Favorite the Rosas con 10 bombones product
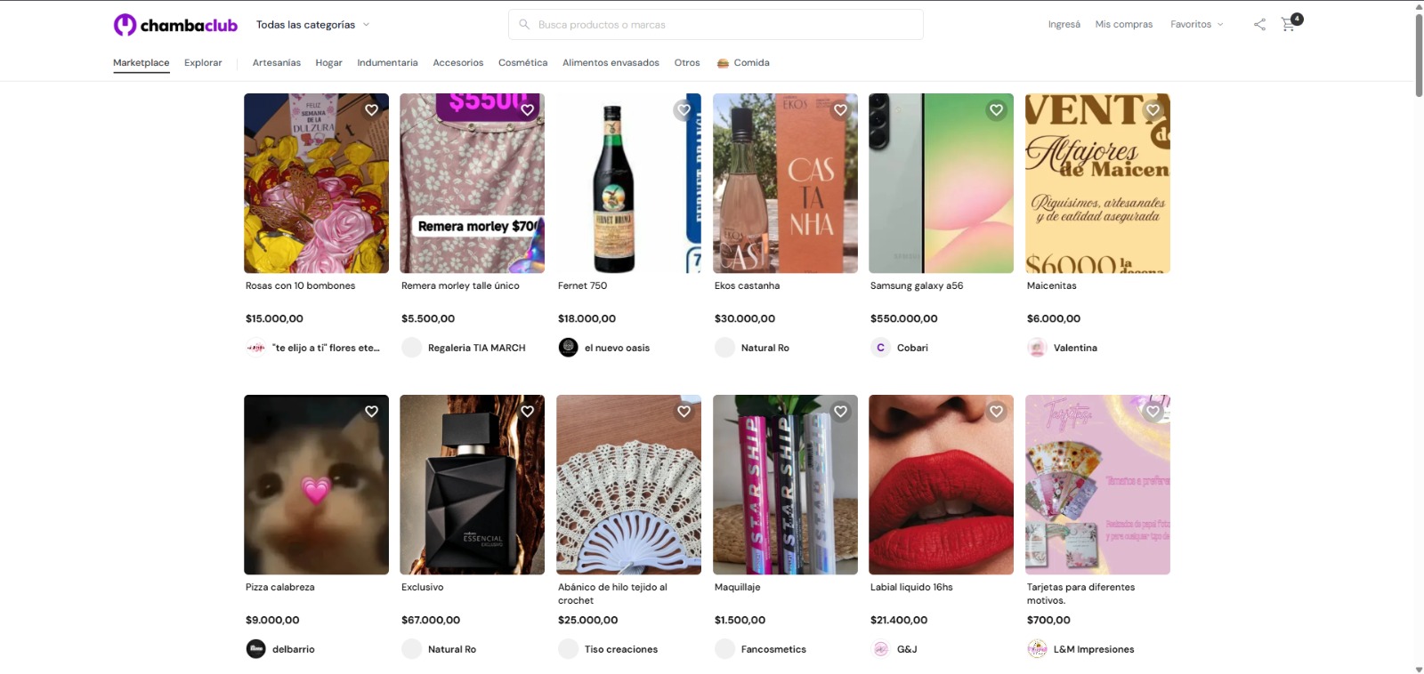The width and height of the screenshot is (1424, 674). coord(372,110)
